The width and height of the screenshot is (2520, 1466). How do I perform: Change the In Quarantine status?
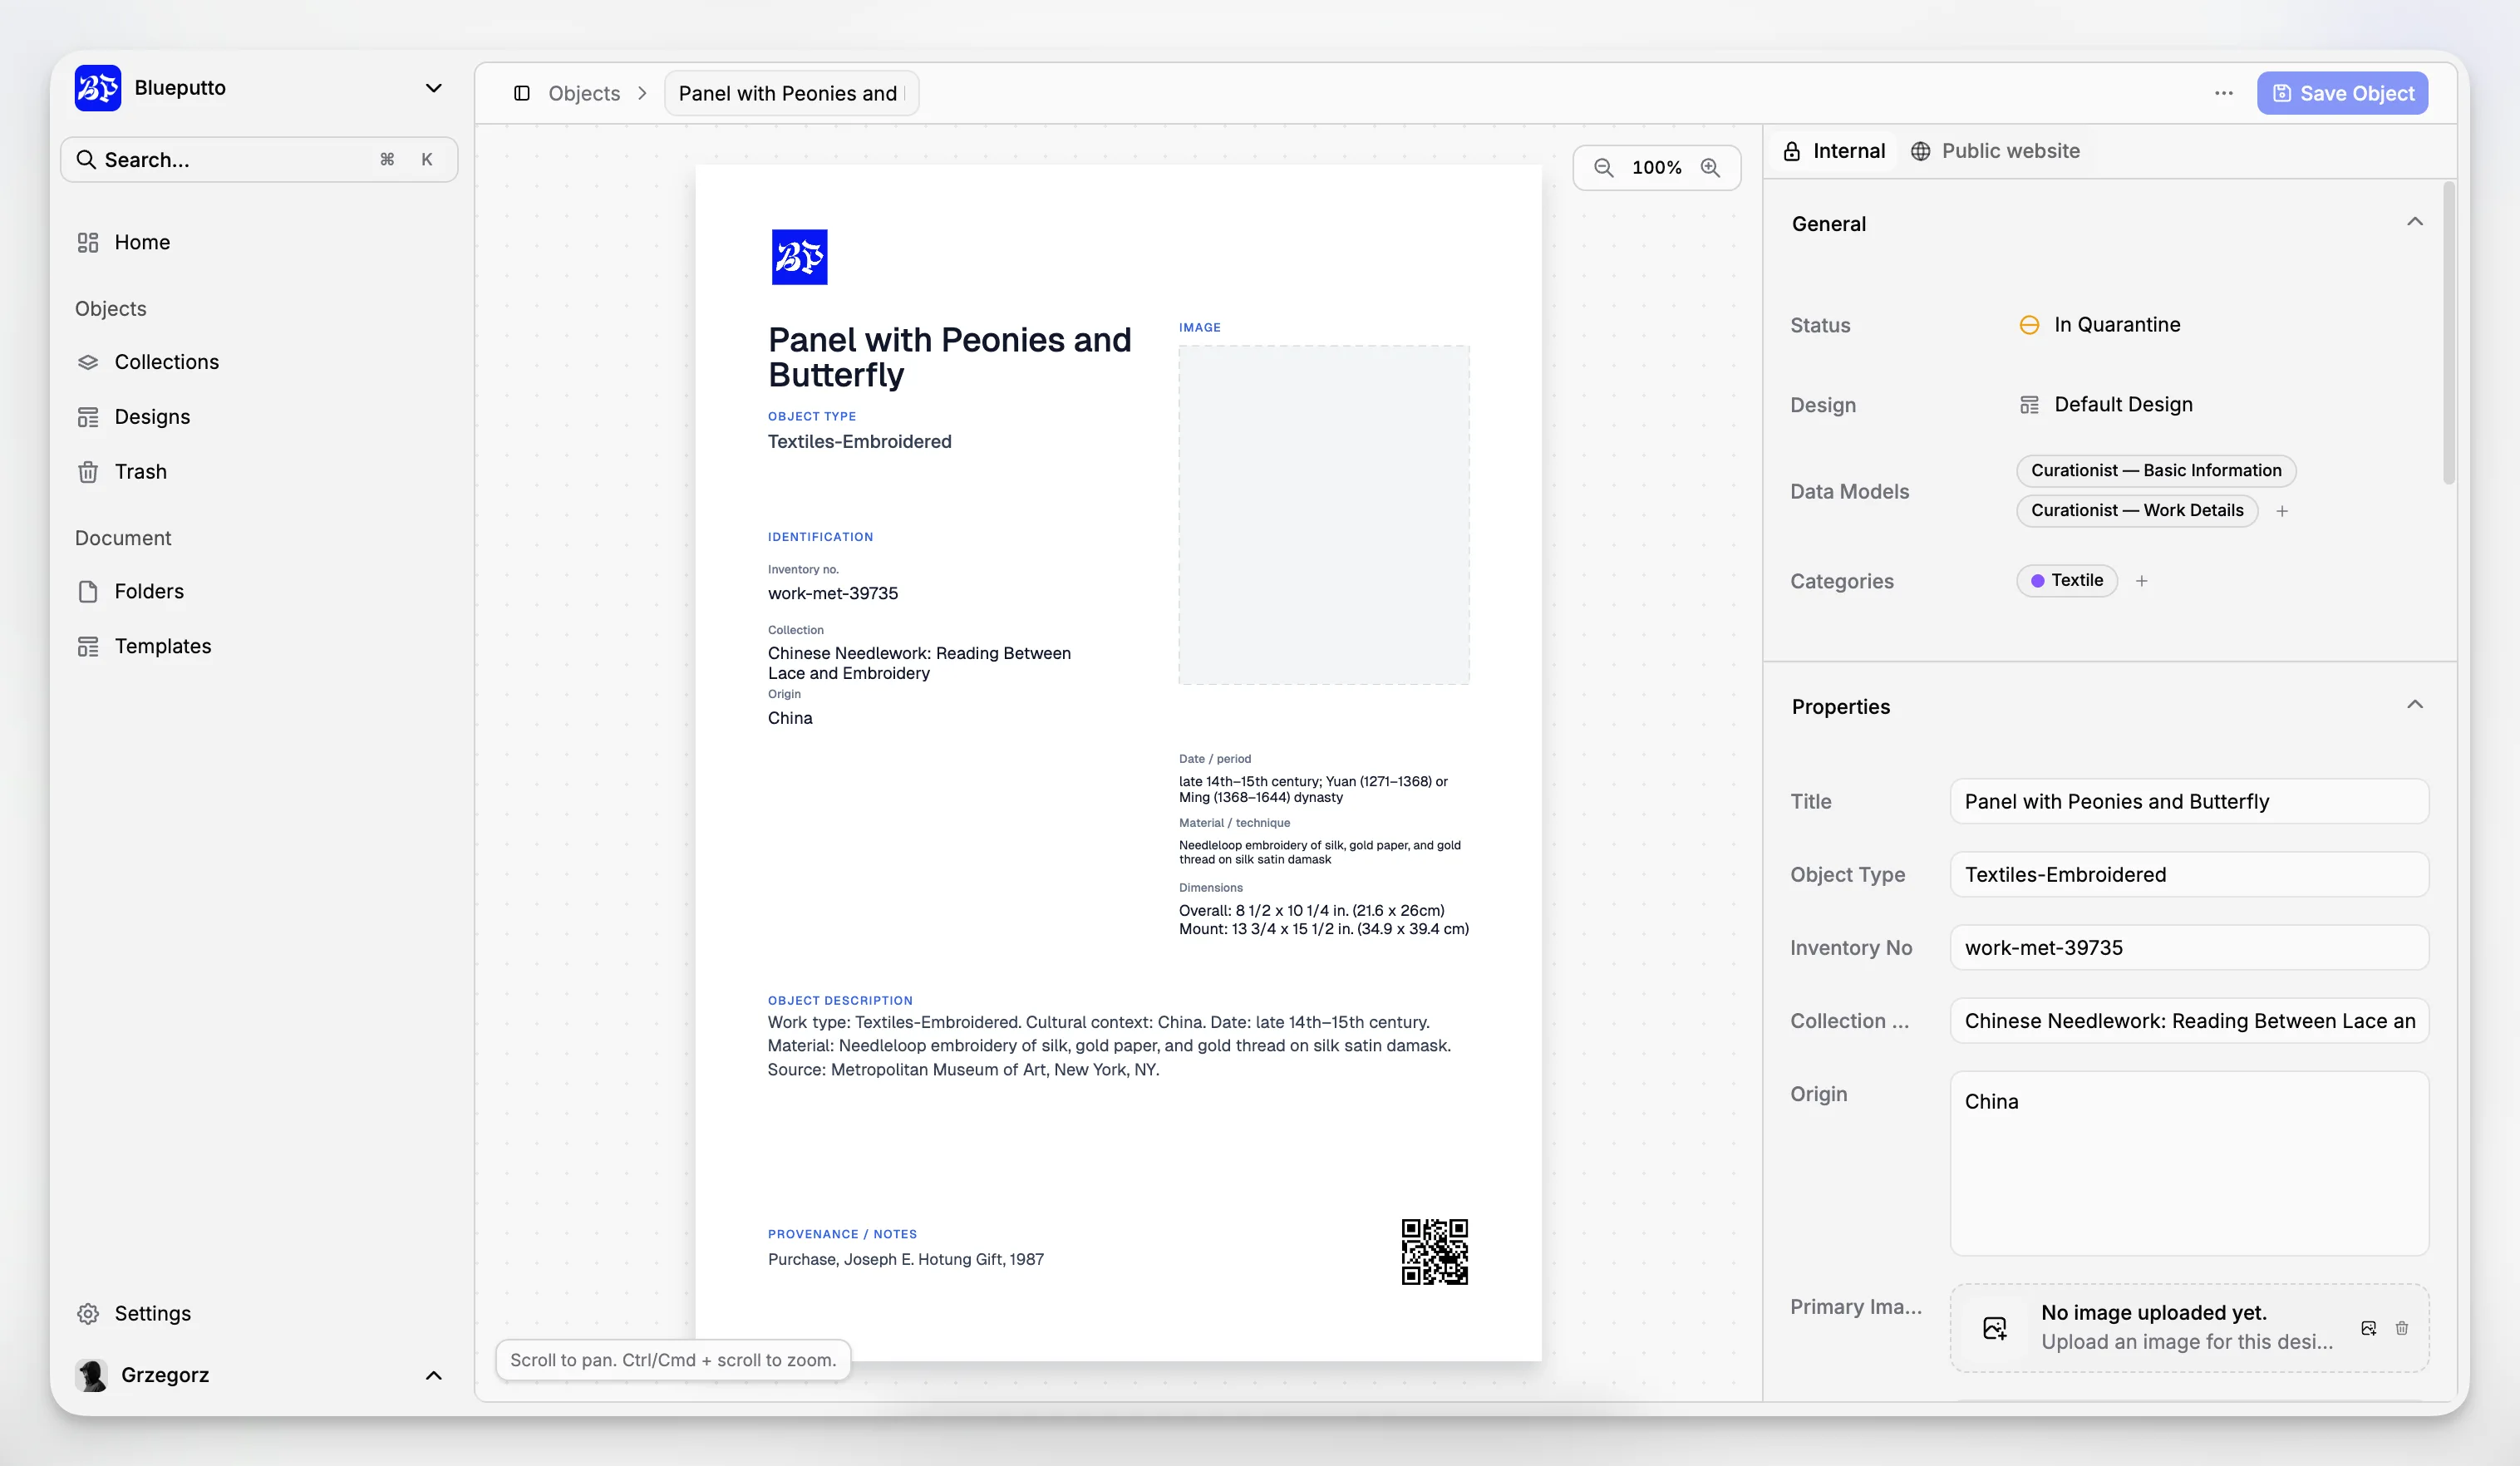[2100, 325]
